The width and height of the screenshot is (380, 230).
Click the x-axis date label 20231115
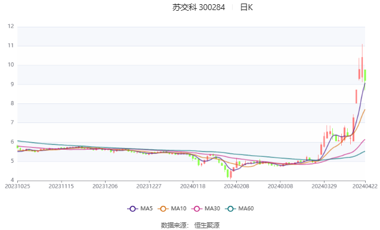(61, 186)
